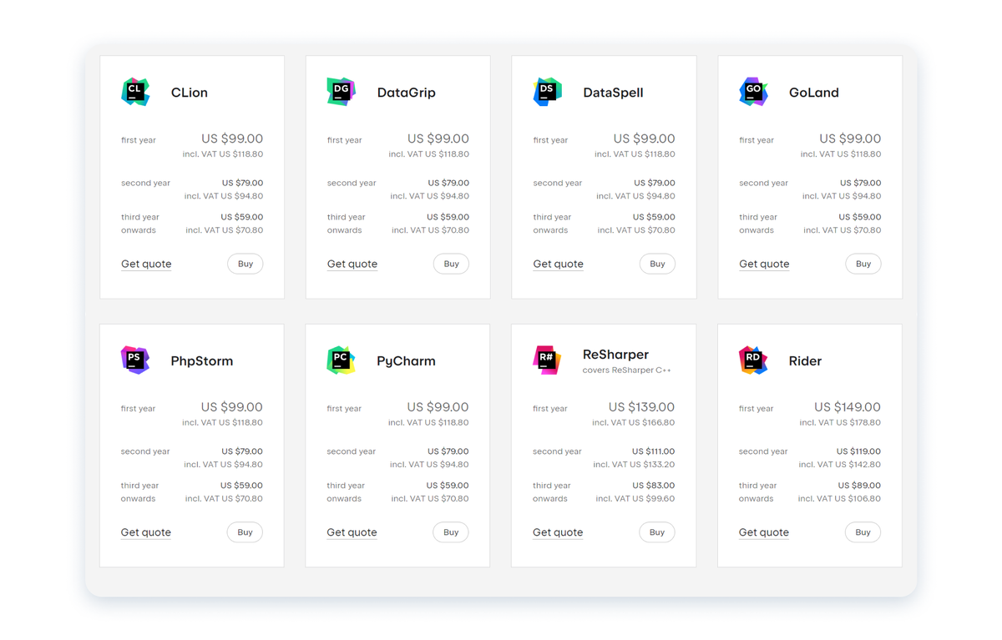Open Get quote for CLion

[146, 264]
